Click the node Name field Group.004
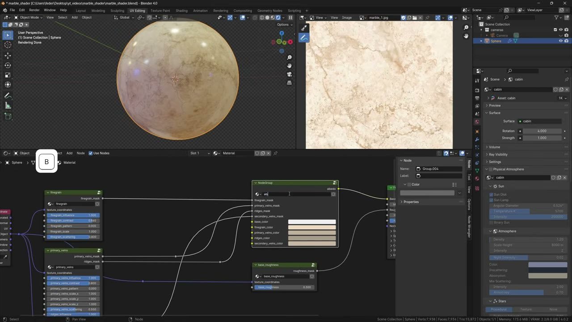572x322 pixels. 439,169
